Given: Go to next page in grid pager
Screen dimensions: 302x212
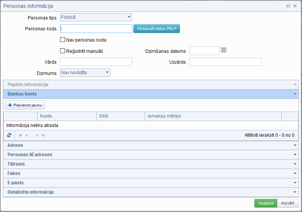Looking at the screenshot, I should 37,135.
